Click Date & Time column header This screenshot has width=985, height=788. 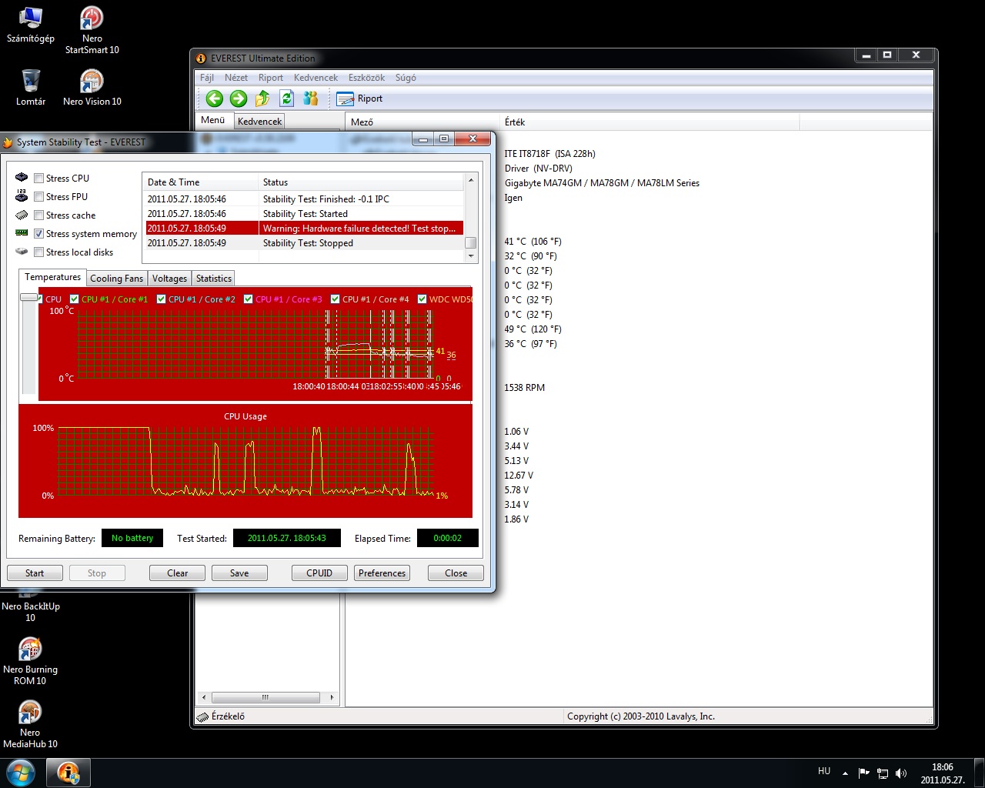point(201,182)
